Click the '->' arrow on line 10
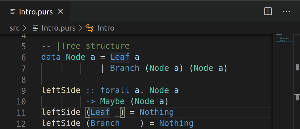This screenshot has height=129, width=300. (91, 101)
